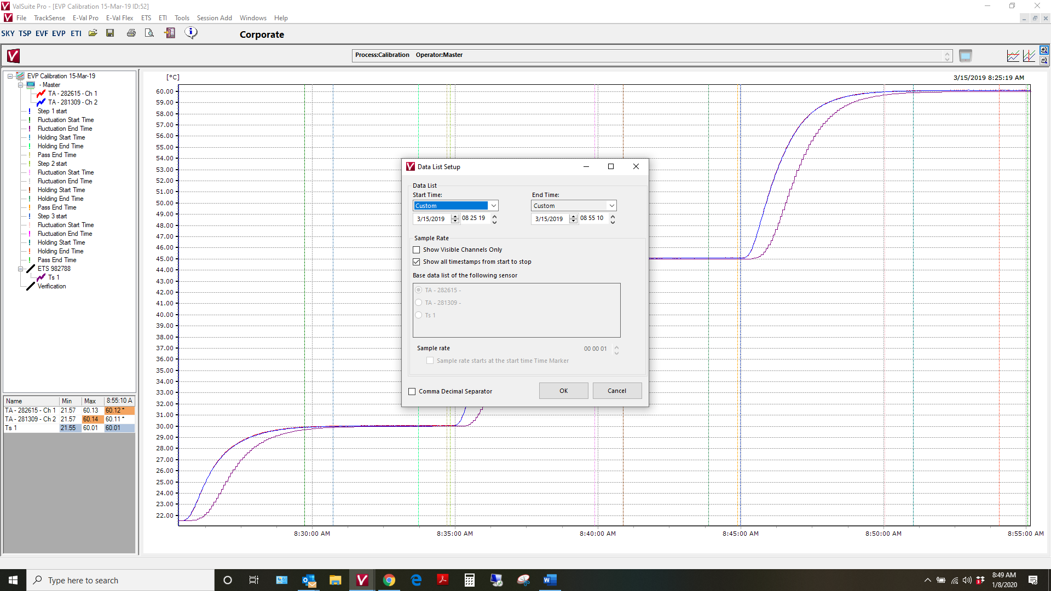The width and height of the screenshot is (1051, 591).
Task: Select the Verification tree item
Action: pos(51,286)
